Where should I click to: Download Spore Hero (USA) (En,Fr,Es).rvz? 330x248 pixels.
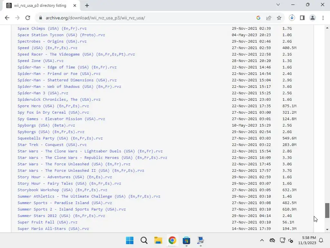(x=53, y=106)
